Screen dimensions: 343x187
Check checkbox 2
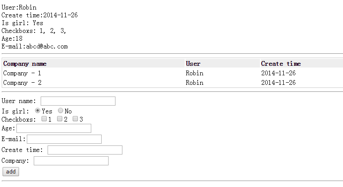tap(60, 119)
